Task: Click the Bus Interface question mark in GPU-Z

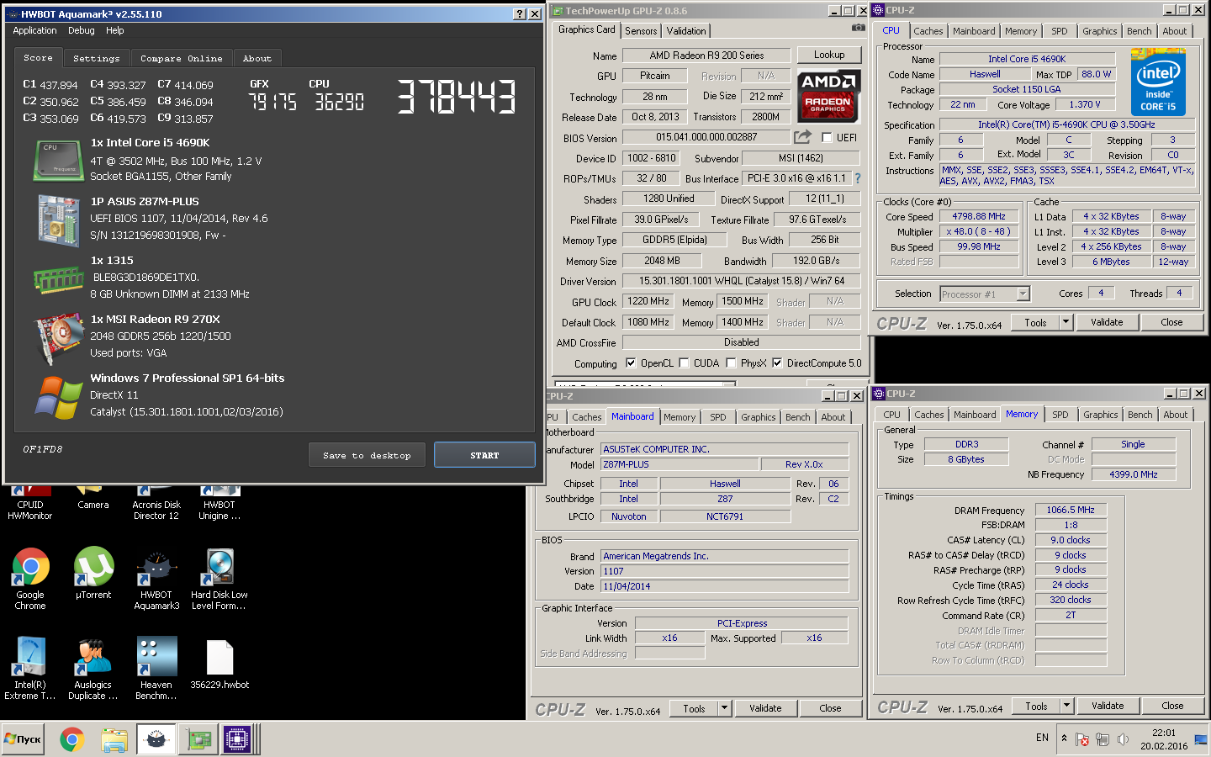Action: tap(858, 178)
